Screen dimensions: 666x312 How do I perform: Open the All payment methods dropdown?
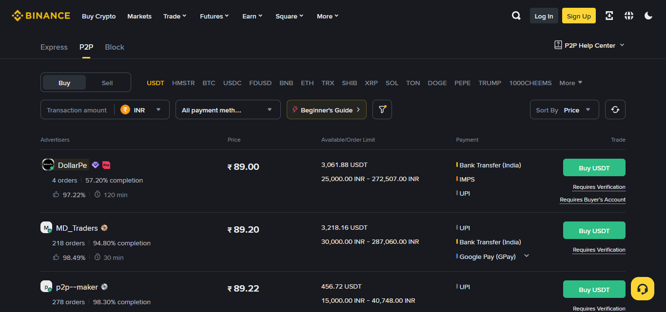[x=228, y=110]
